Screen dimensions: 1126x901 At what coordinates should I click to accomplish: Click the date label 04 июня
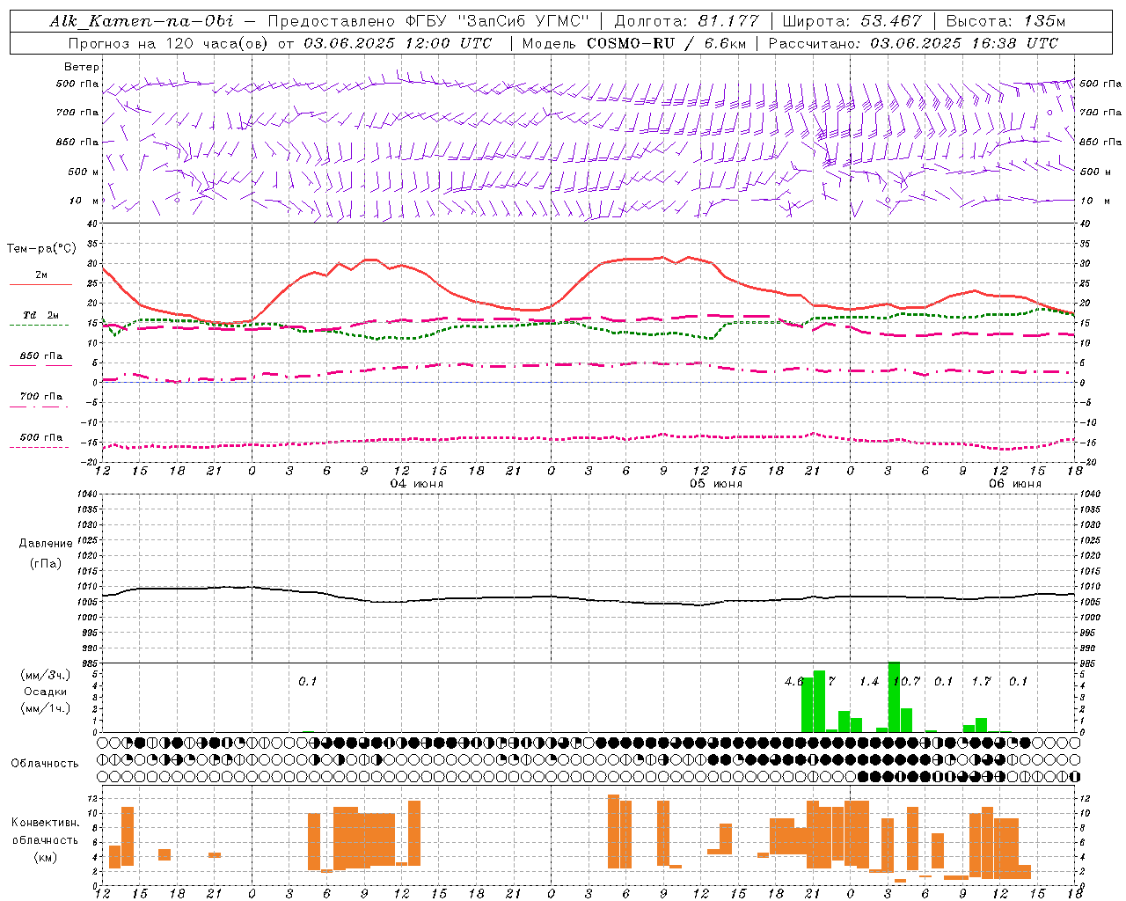[x=417, y=484]
